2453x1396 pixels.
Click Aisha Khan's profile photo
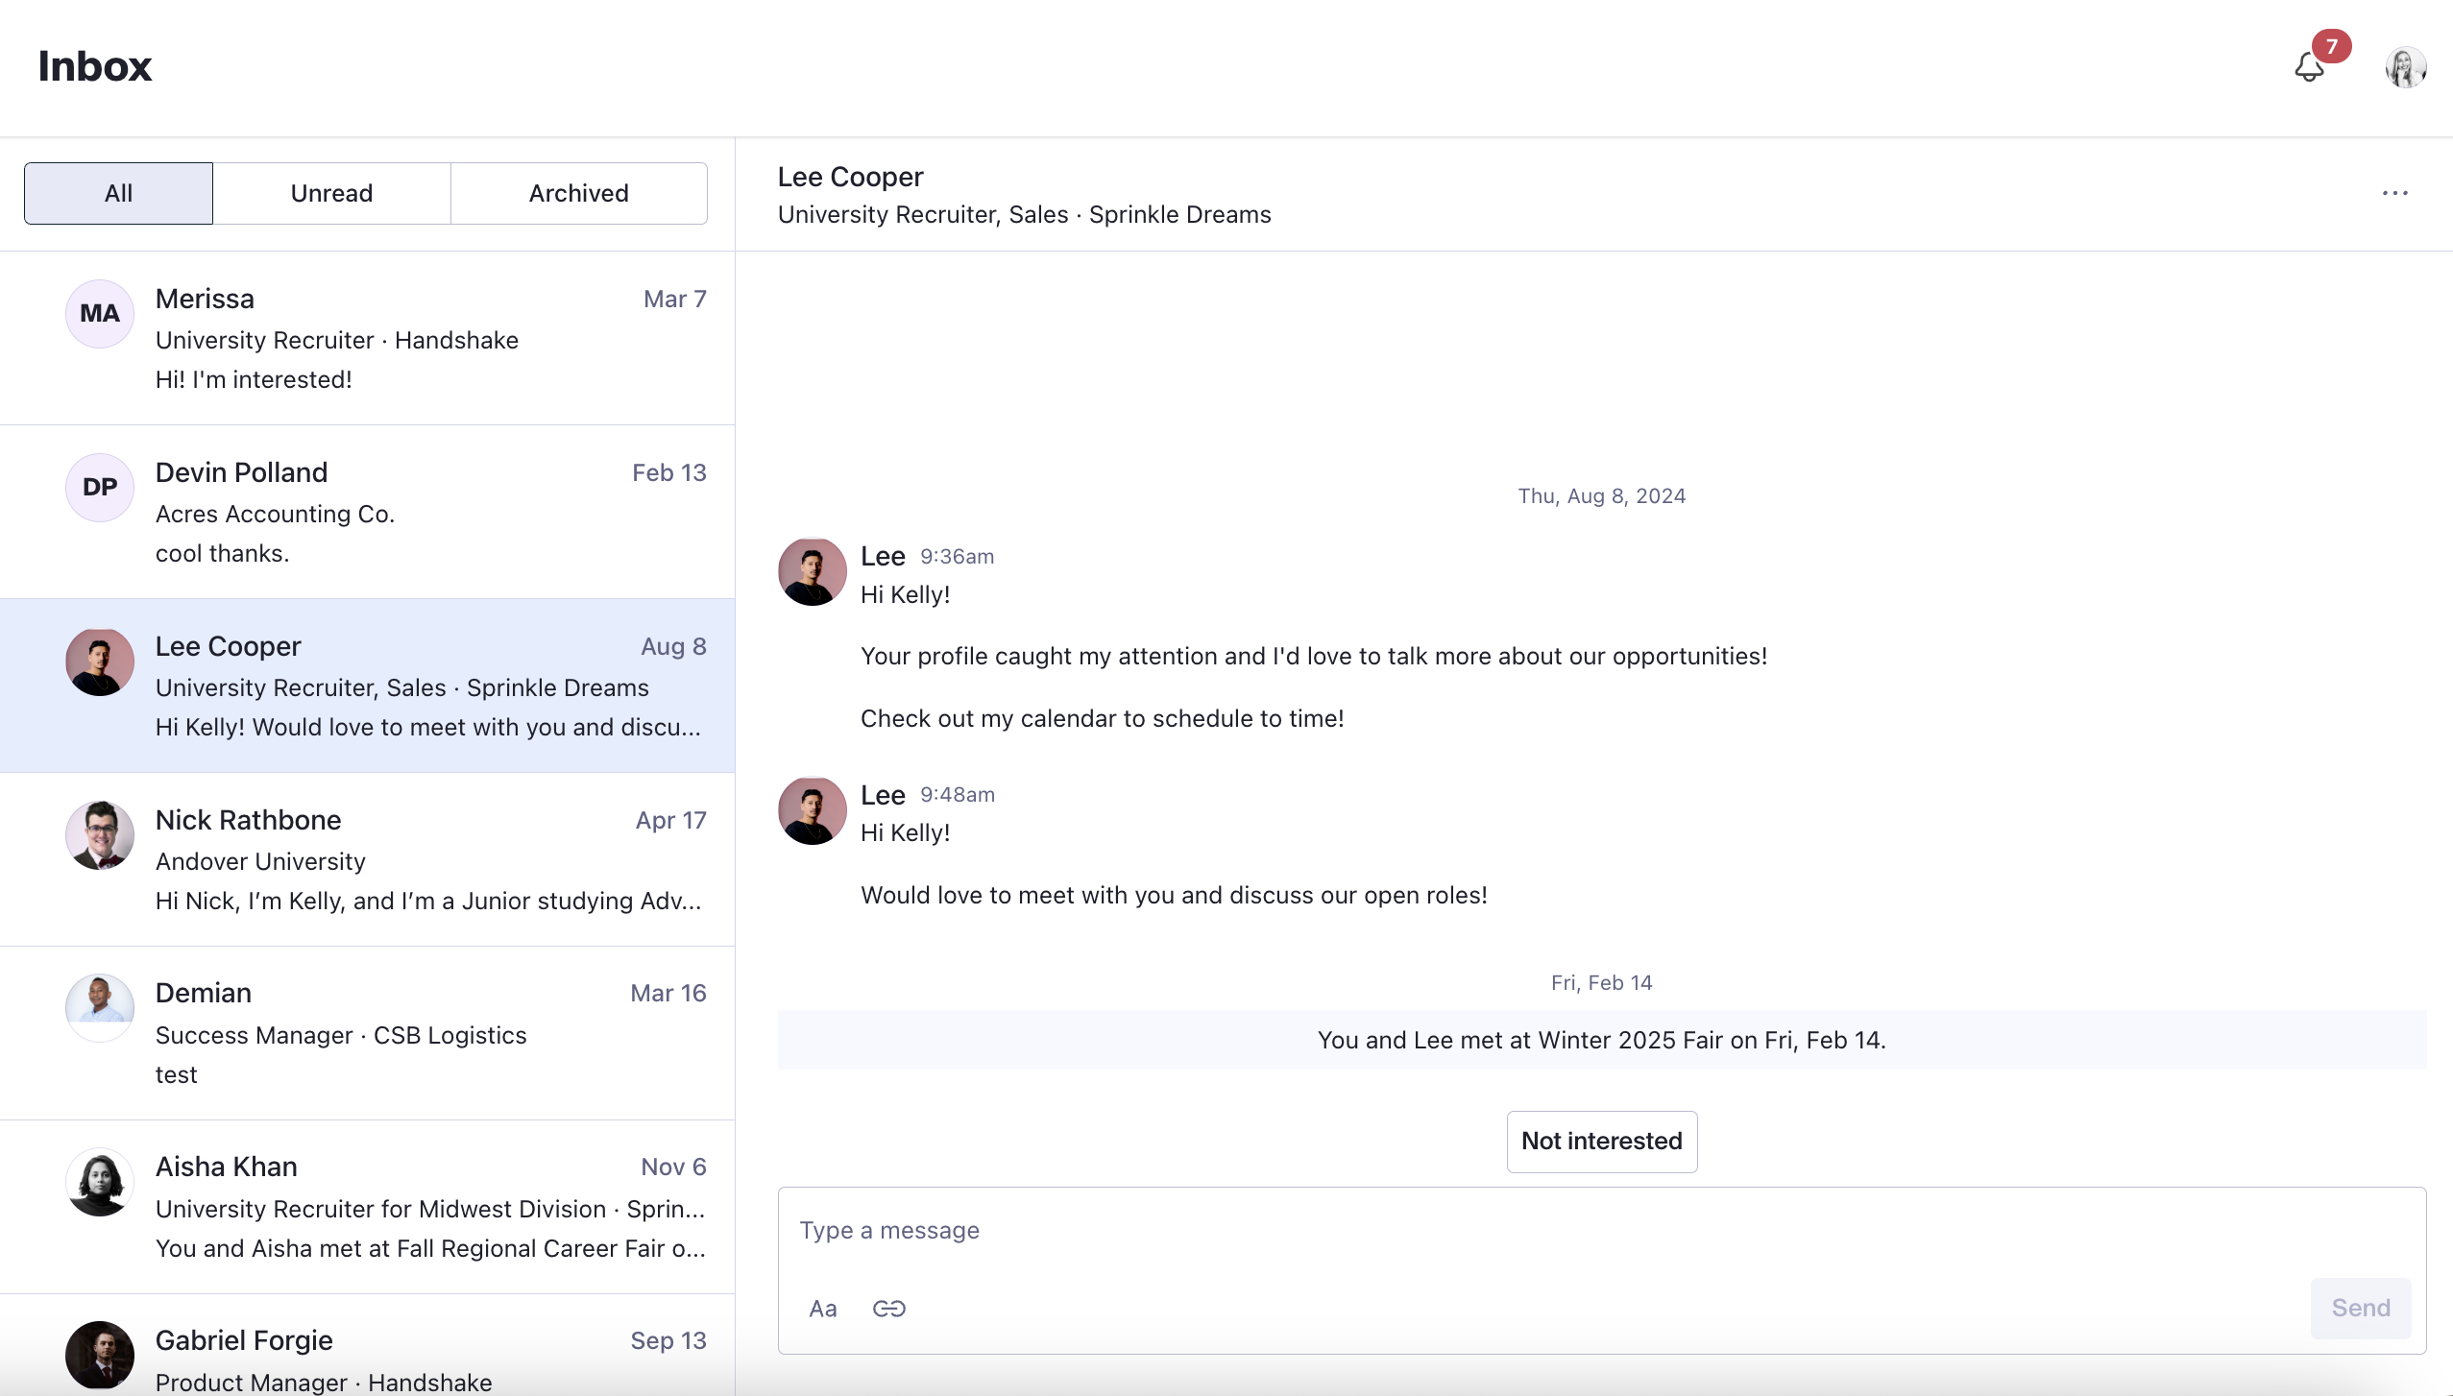(x=100, y=1182)
